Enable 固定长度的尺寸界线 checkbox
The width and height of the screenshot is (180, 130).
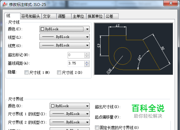[97, 127]
